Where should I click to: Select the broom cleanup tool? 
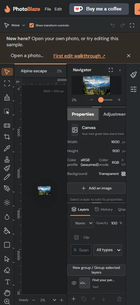point(7,98)
